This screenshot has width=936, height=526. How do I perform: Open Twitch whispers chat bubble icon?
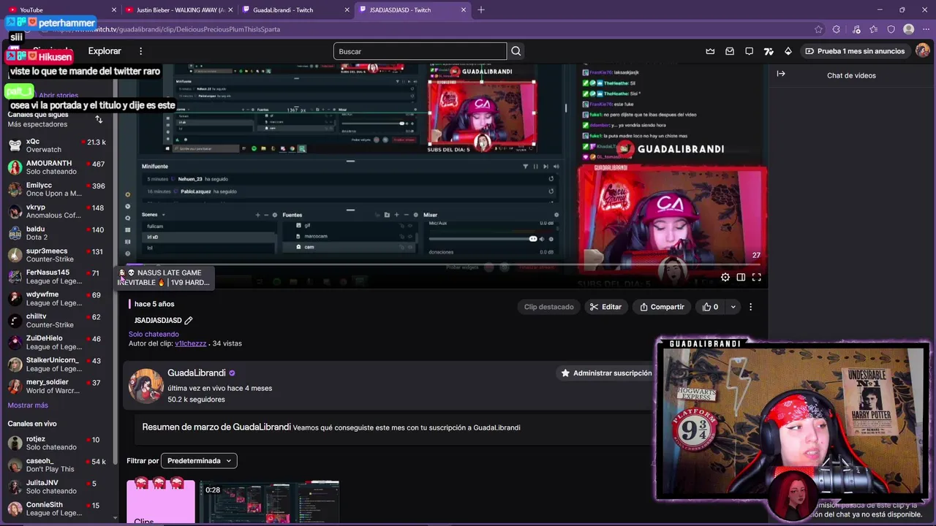pyautogui.click(x=750, y=51)
